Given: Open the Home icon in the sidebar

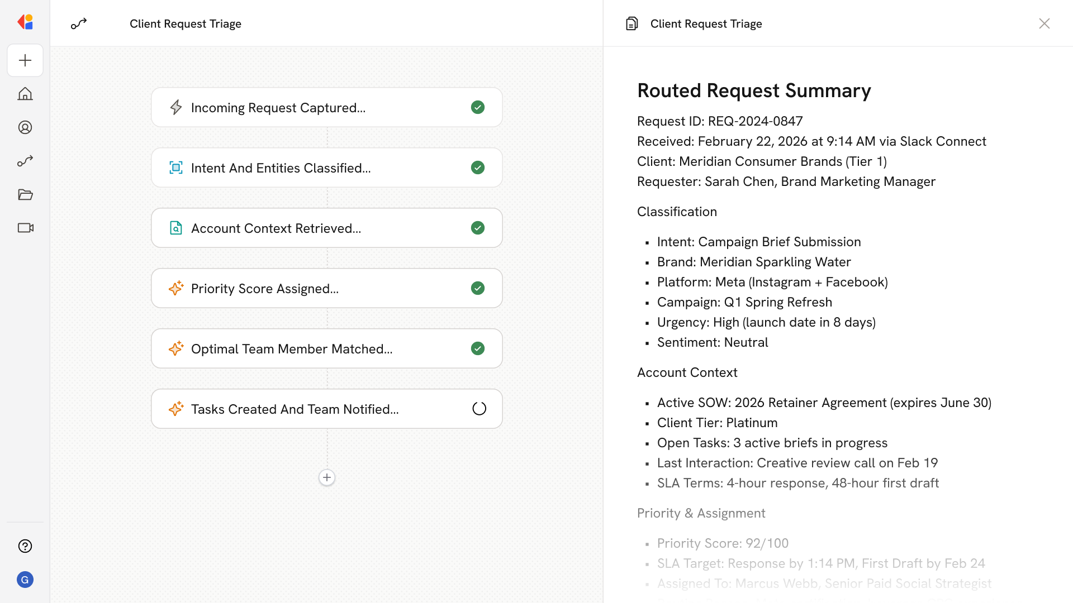Looking at the screenshot, I should click(x=25, y=94).
